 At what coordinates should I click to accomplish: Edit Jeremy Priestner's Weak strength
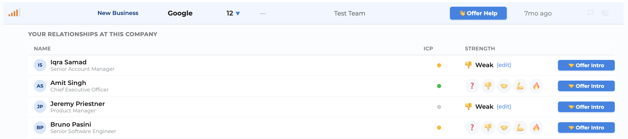point(504,107)
